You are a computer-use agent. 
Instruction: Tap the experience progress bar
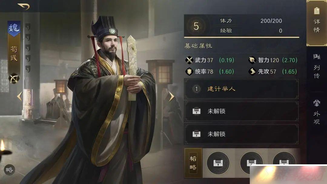242,37
